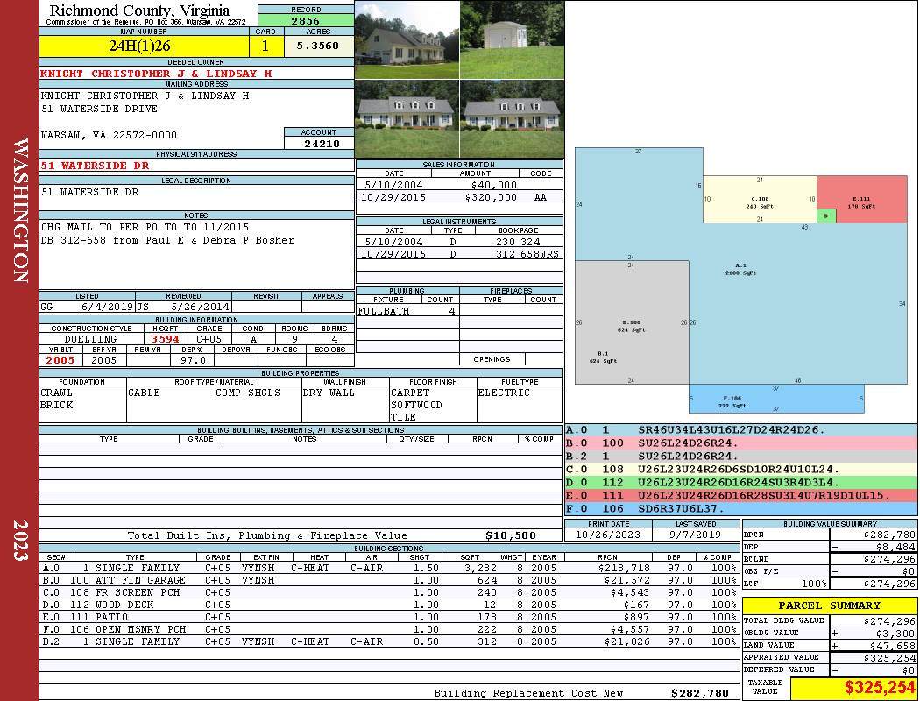Select the yellow C.108 240 SqFt sketch area

[760, 200]
